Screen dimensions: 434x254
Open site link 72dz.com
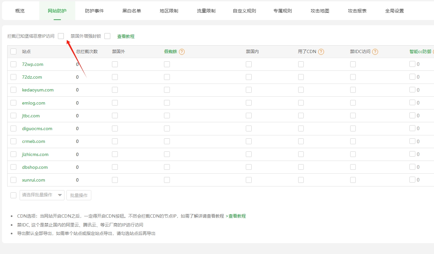(32, 77)
